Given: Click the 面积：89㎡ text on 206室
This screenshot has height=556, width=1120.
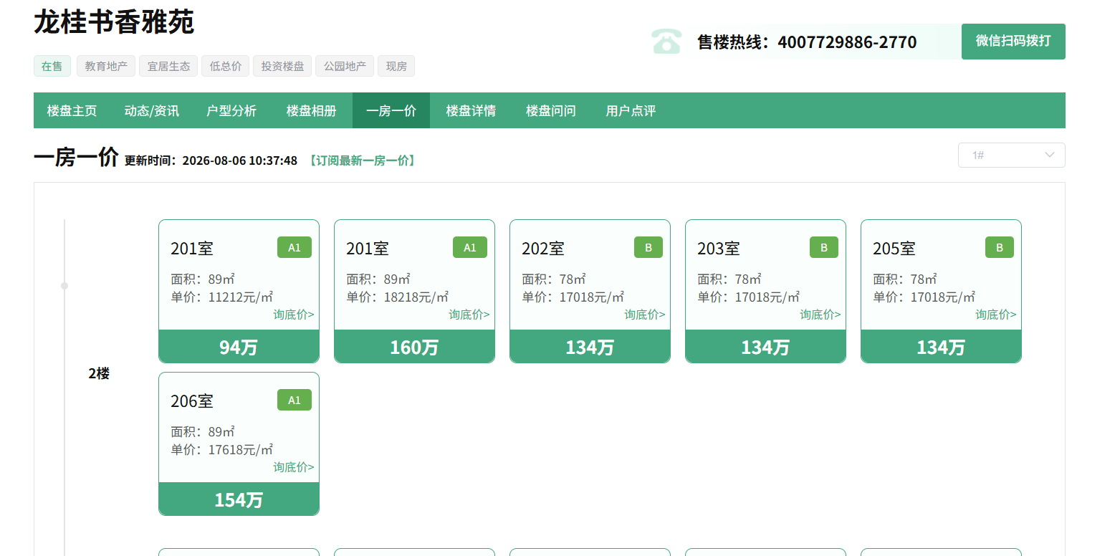Looking at the screenshot, I should click(x=203, y=431).
